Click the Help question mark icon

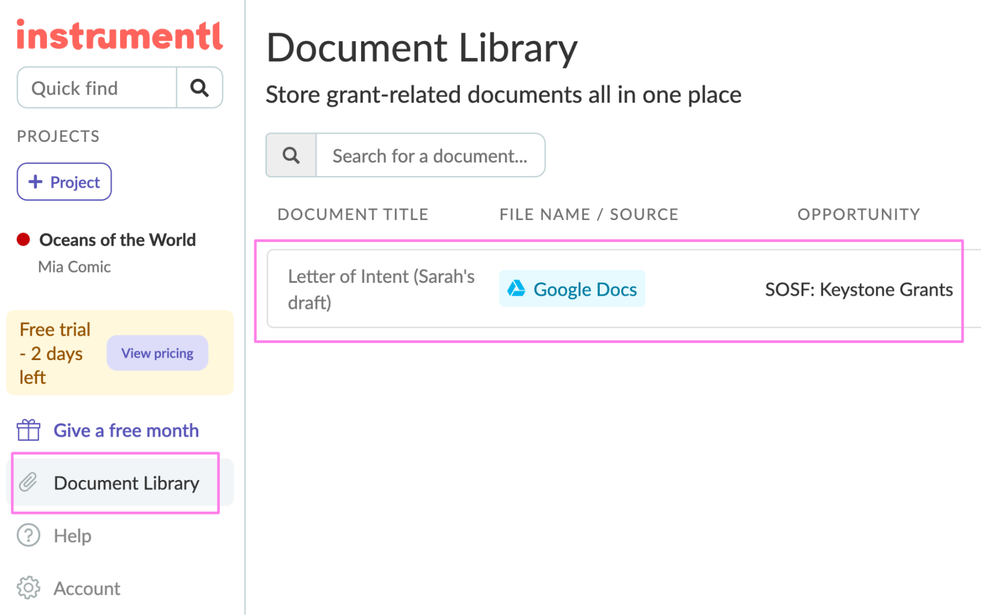(28, 535)
